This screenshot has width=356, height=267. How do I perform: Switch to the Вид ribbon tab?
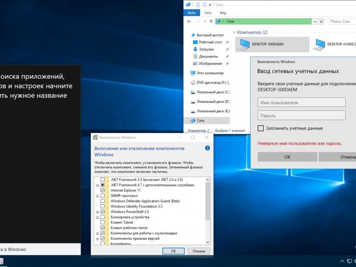[x=223, y=13]
